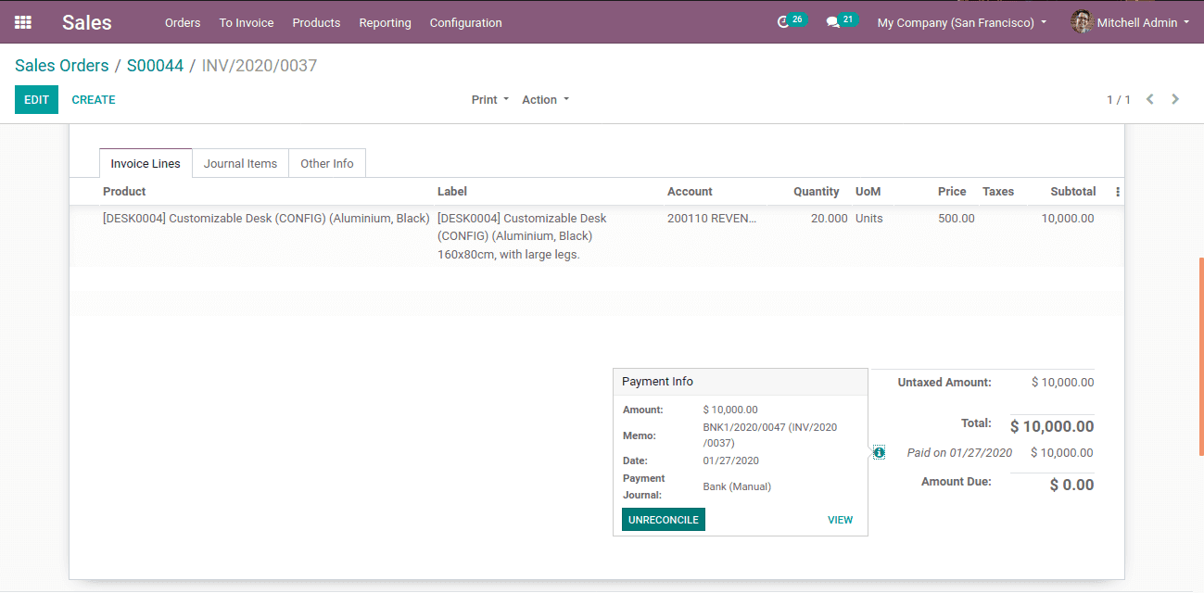The height and width of the screenshot is (593, 1204).
Task: Open column options three-dot icon
Action: [x=1117, y=192]
